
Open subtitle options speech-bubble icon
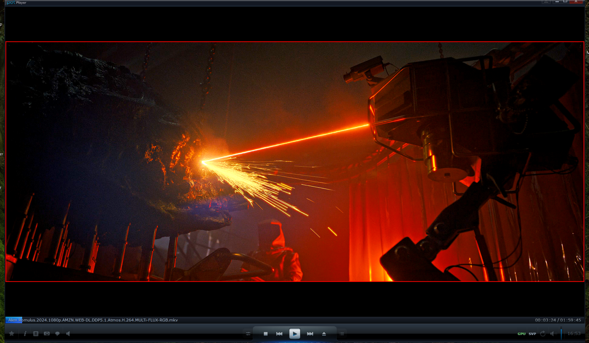click(x=58, y=334)
